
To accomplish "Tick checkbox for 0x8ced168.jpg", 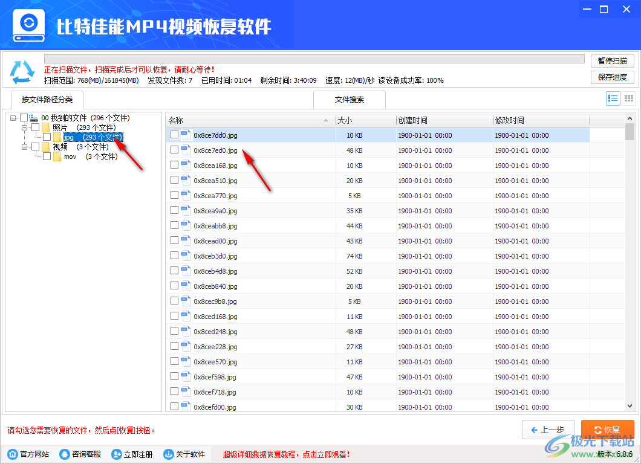I will pyautogui.click(x=174, y=316).
